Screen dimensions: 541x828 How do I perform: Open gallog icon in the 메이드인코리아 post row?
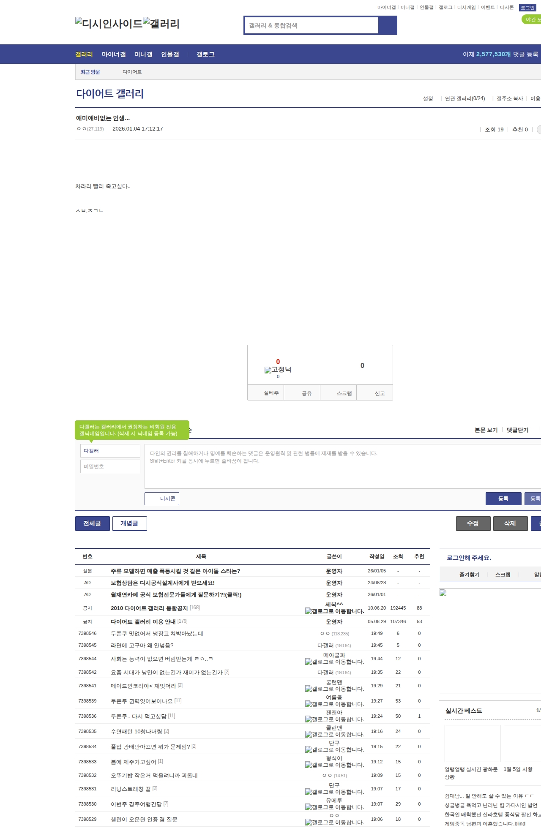point(334,689)
